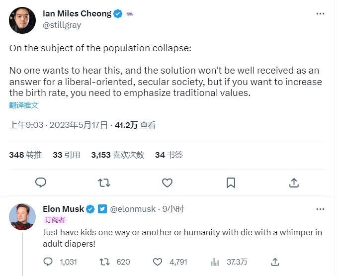
Task: View the 3,153 喜欢次数 likes list
Action: coord(117,155)
